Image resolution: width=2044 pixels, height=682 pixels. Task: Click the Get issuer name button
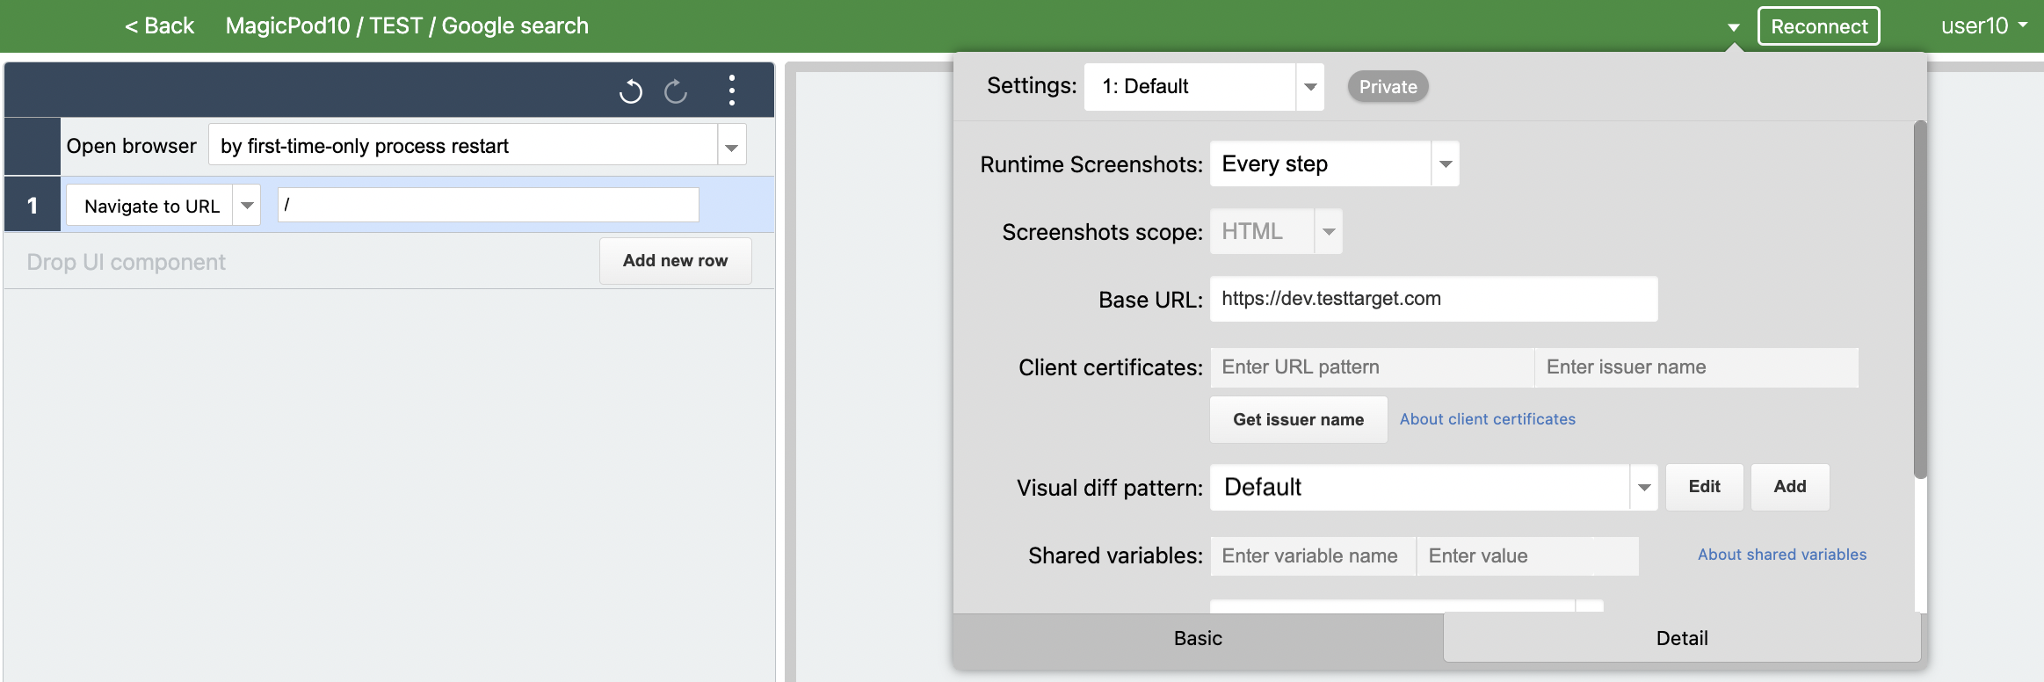click(1298, 419)
